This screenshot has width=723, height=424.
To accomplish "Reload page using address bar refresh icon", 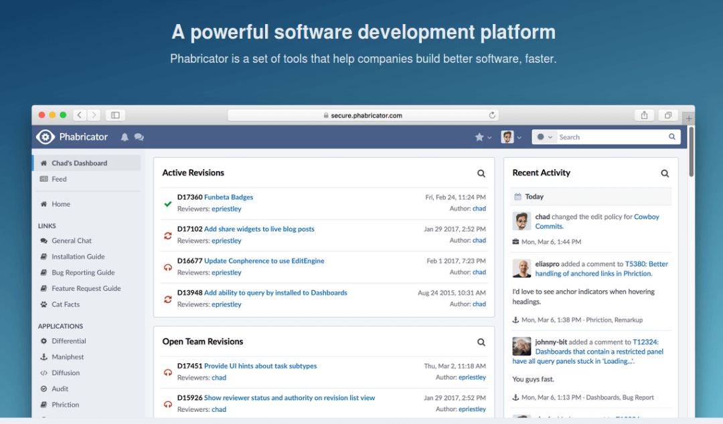I will tap(492, 115).
